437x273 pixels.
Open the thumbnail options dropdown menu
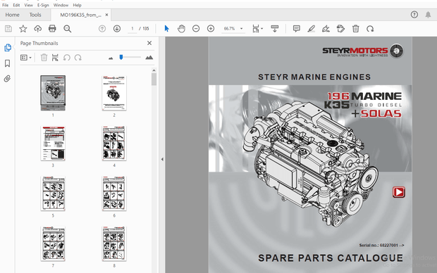pos(26,58)
